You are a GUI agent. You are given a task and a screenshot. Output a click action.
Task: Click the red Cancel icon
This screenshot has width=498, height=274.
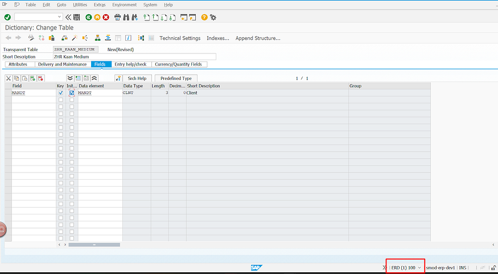click(x=106, y=17)
